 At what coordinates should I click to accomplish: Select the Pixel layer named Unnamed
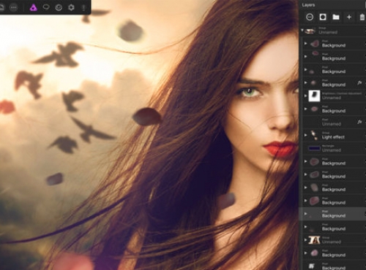click(x=333, y=122)
